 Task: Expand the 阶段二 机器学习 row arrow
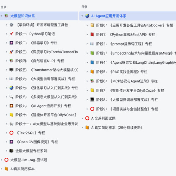pyautogui.click(x=6, y=43)
